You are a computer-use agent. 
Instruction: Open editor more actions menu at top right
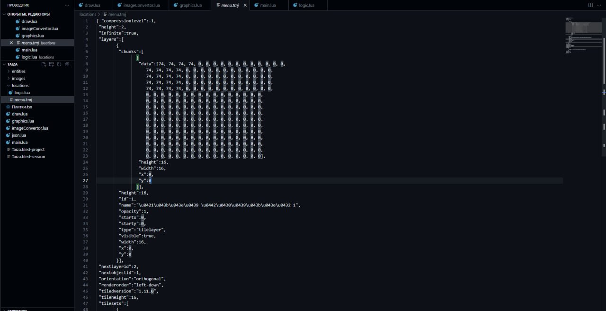coord(599,5)
